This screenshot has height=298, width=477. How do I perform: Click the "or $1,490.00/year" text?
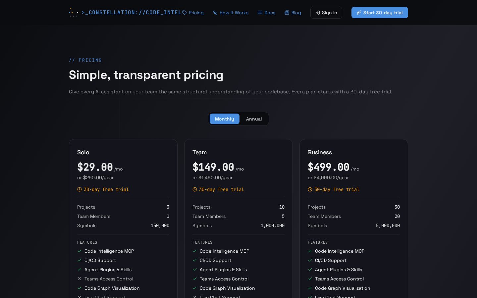click(x=212, y=177)
